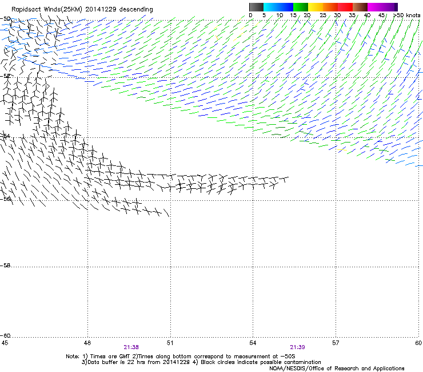The width and height of the screenshot is (423, 372).
Task: Click the '>50 knots' legend label
Action: pyautogui.click(x=406, y=15)
